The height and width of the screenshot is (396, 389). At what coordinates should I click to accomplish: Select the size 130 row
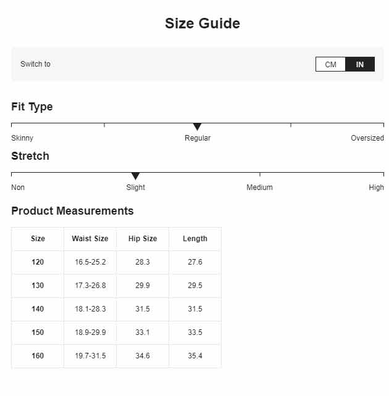(x=116, y=286)
